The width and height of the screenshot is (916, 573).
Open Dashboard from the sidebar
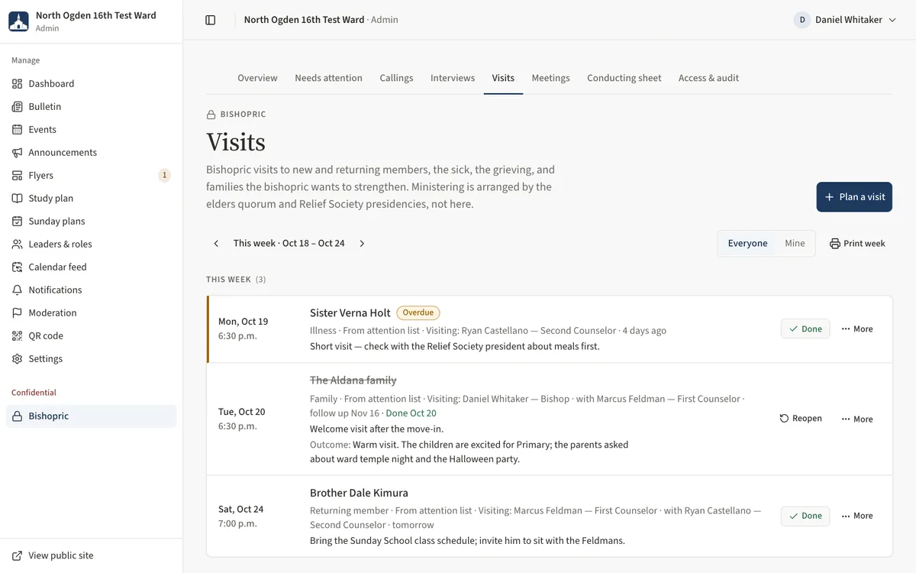92,83
